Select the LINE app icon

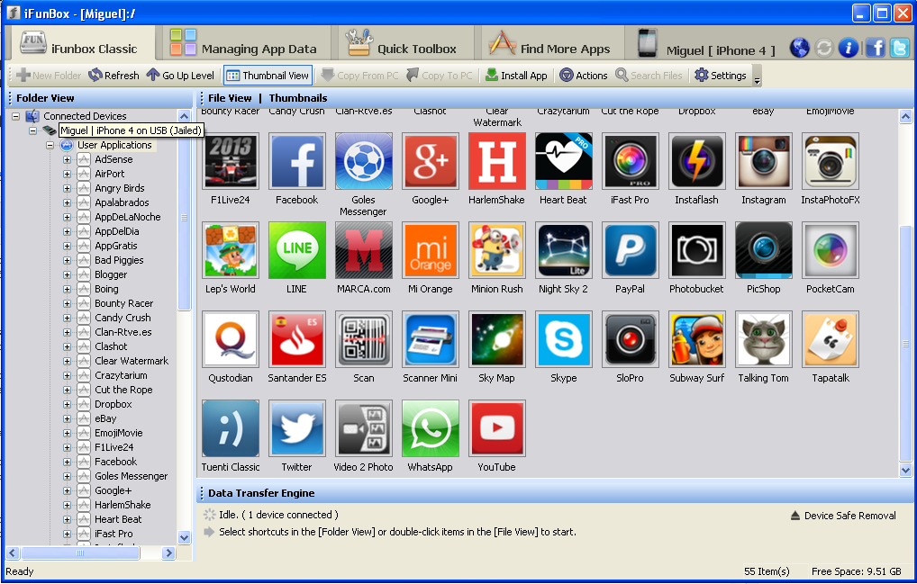coord(296,250)
